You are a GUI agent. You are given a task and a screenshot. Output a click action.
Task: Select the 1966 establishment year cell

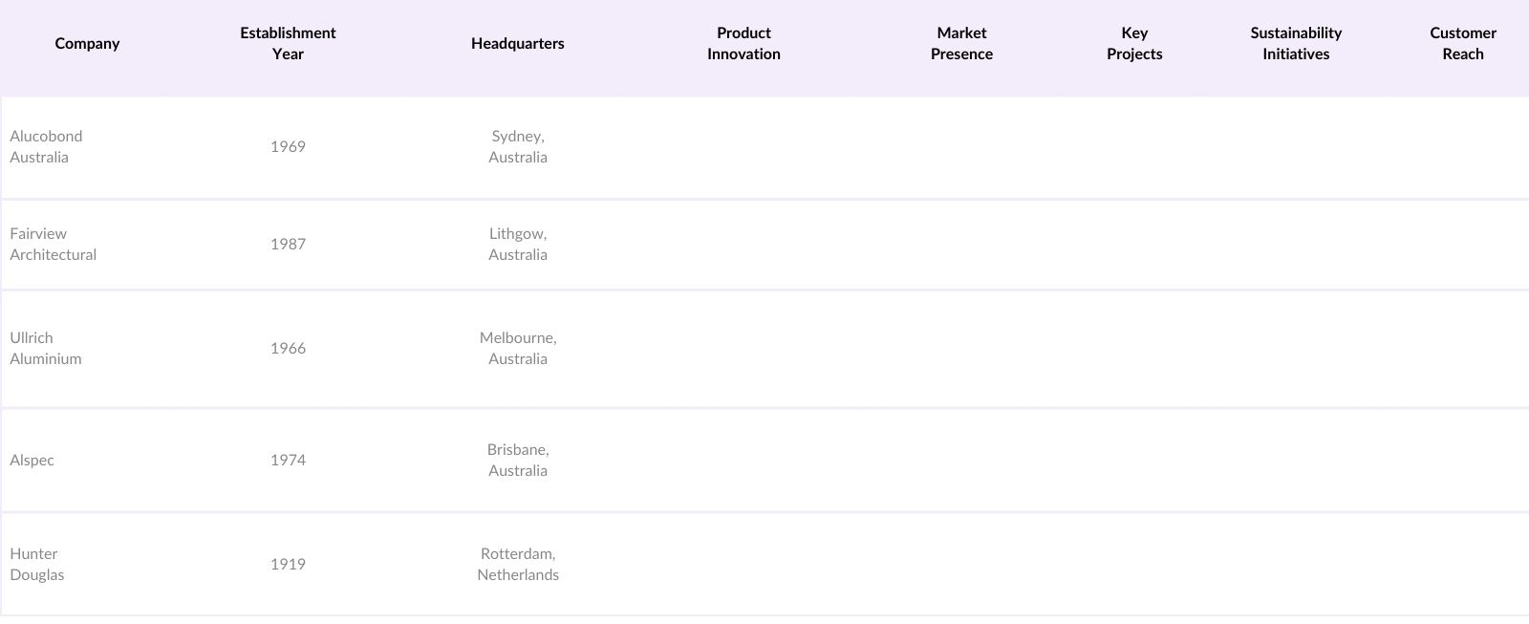[288, 348]
